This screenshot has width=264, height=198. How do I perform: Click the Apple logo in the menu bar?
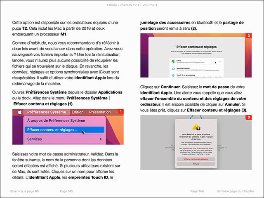tap(19, 112)
